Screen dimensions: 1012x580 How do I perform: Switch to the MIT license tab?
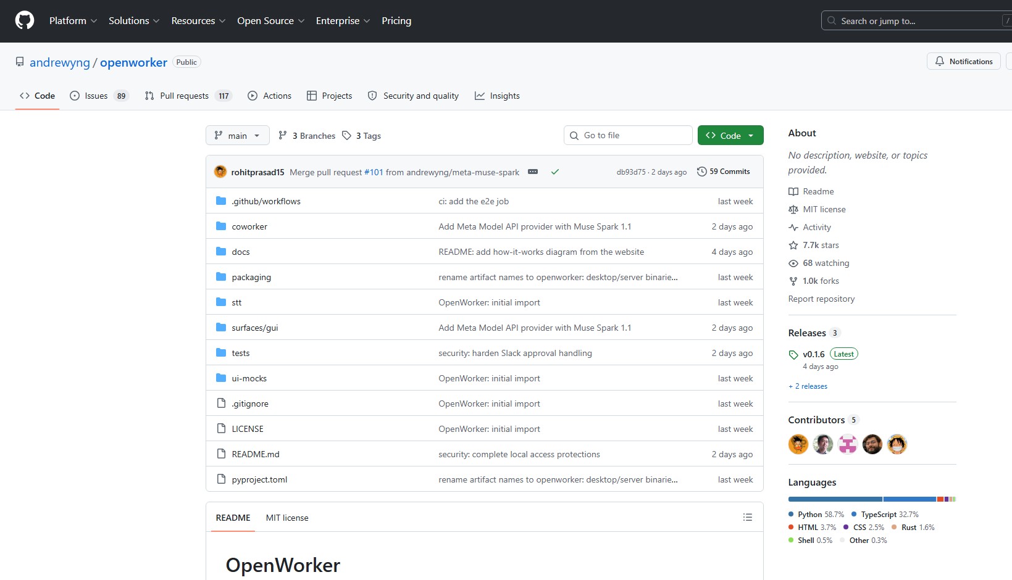(287, 518)
